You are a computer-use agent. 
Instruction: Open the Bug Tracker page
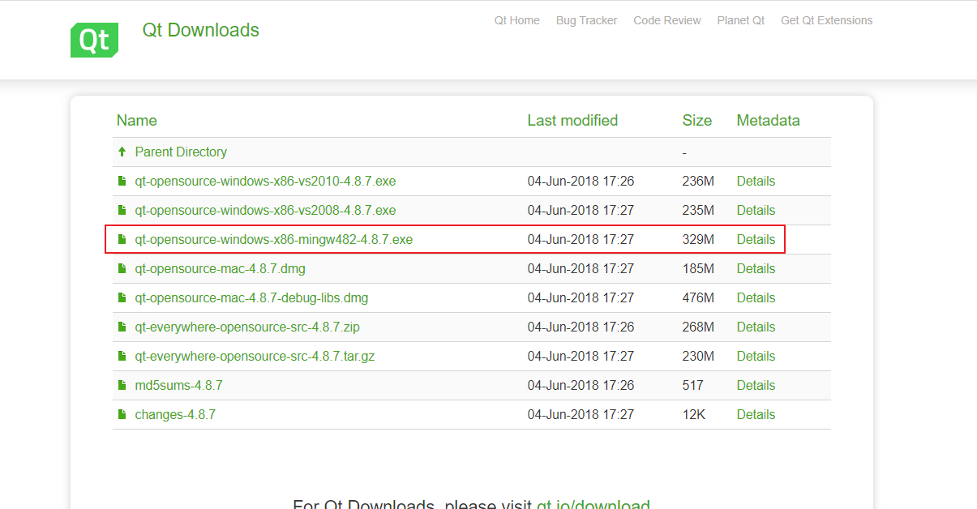pyautogui.click(x=586, y=20)
